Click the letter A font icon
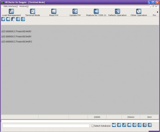160x132 pixels. tap(13, 19)
